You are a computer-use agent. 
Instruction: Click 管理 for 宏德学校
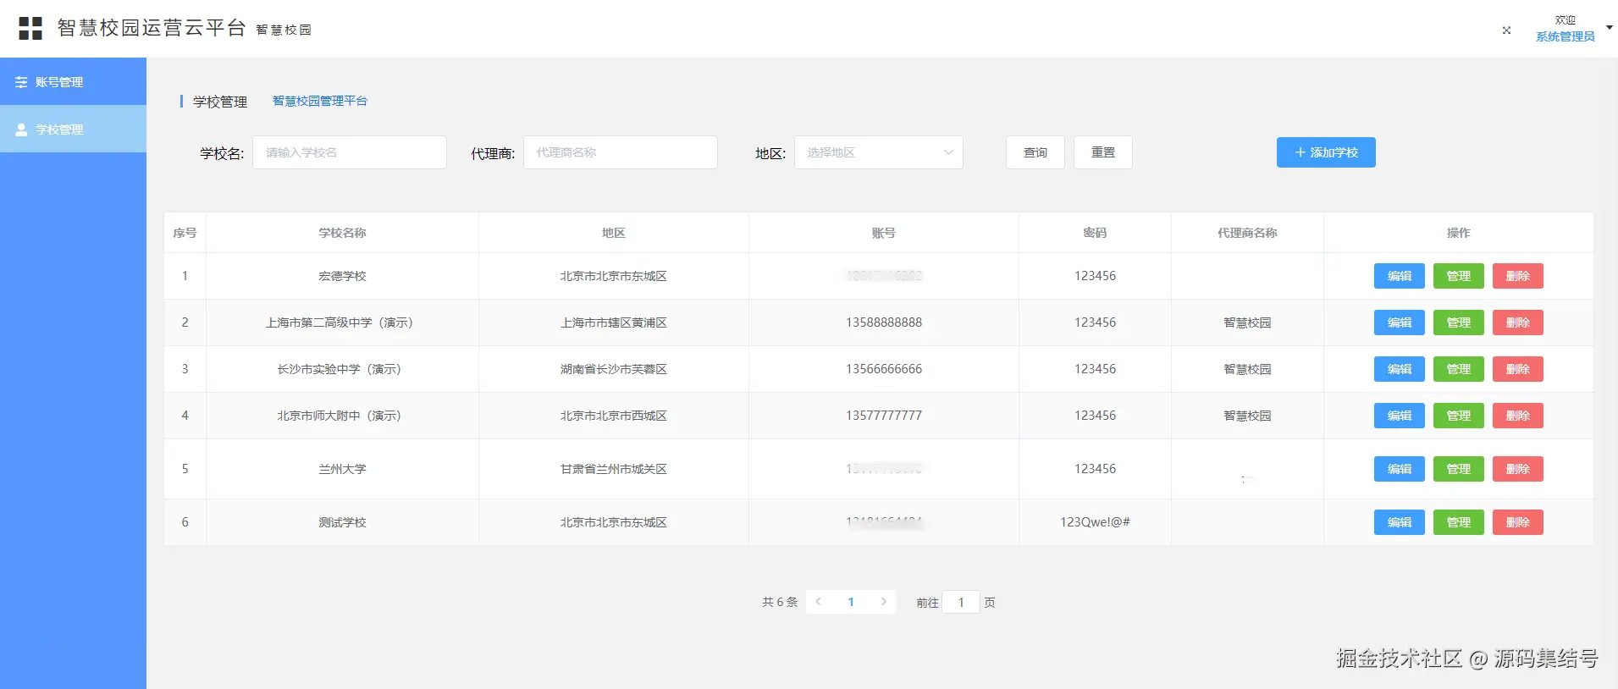coord(1459,276)
